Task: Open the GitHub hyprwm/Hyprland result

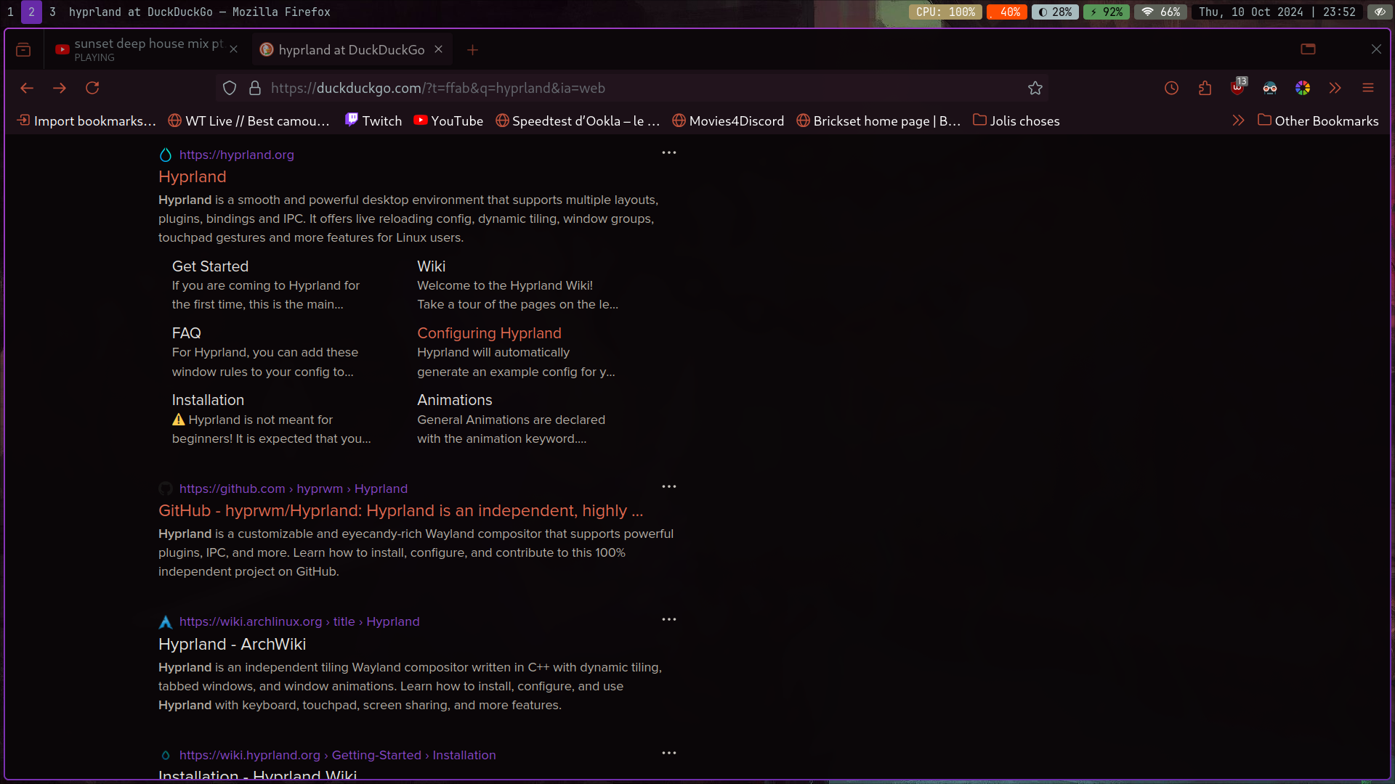Action: [x=400, y=510]
